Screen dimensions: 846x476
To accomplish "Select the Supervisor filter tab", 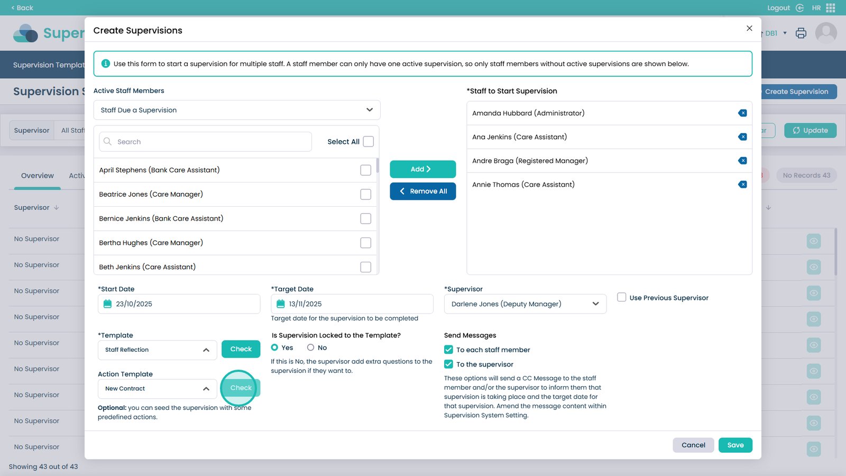I will [x=32, y=131].
